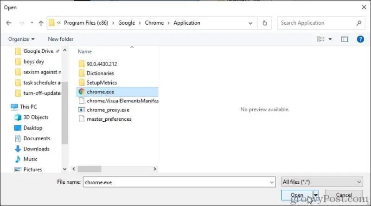
Task: Click the Chrome logo icon of chrome.exe
Action: 82,92
